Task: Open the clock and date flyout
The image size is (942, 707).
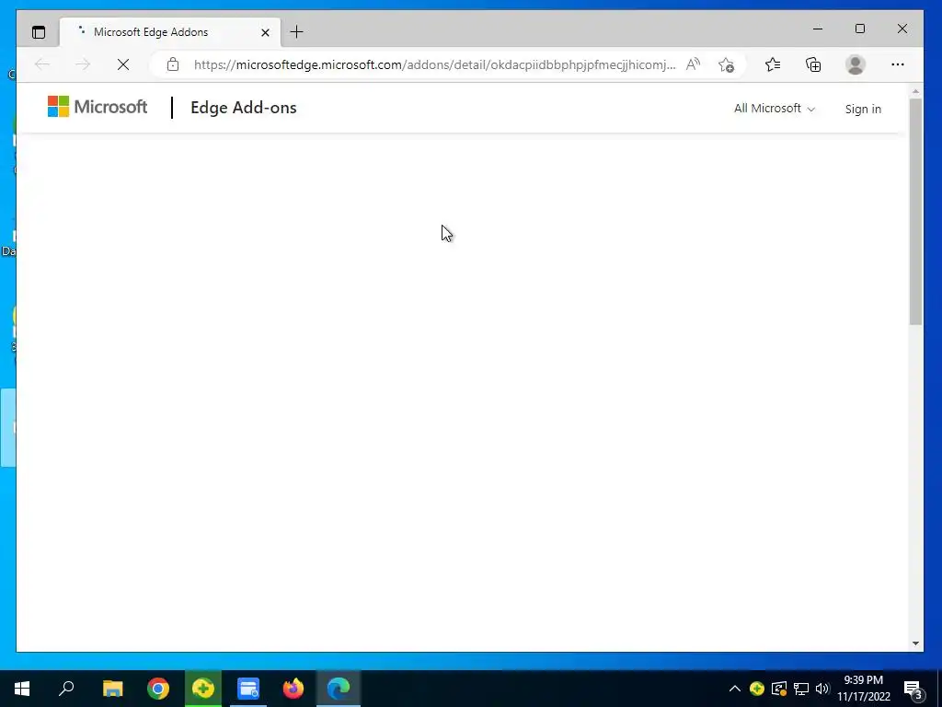Action: tap(863, 689)
